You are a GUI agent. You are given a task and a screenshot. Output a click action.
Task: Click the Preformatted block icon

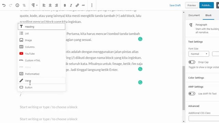[x=21, y=74]
